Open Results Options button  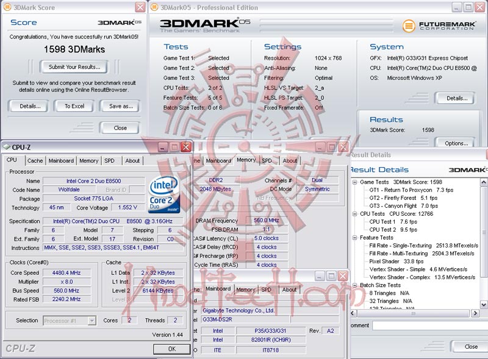(456, 143)
